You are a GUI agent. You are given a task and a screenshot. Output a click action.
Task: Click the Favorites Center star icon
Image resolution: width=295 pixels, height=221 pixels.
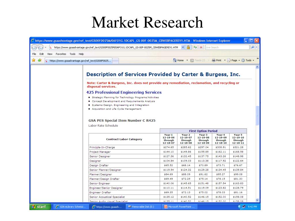coord(34,60)
